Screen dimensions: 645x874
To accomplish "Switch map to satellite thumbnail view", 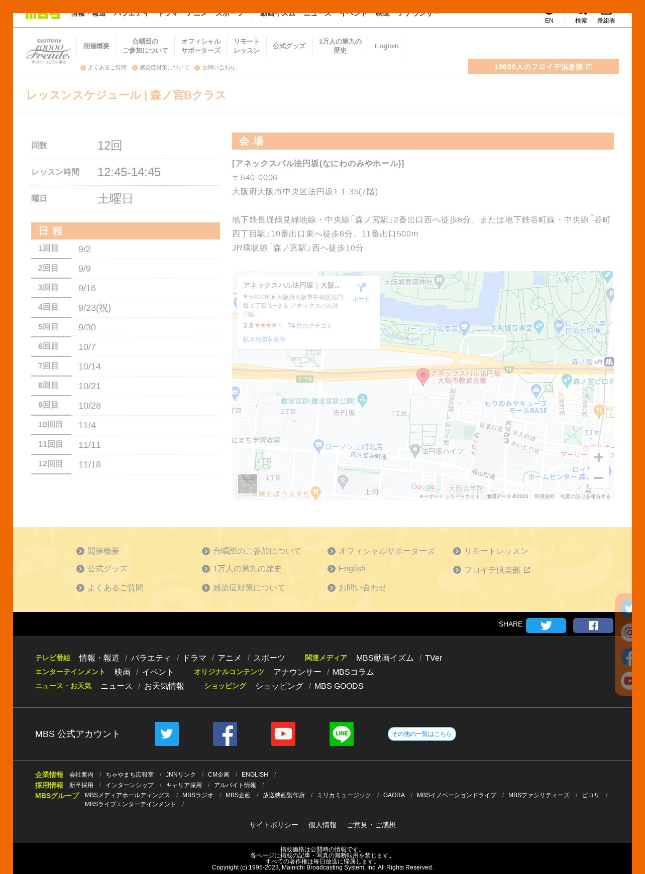I will pos(247,484).
